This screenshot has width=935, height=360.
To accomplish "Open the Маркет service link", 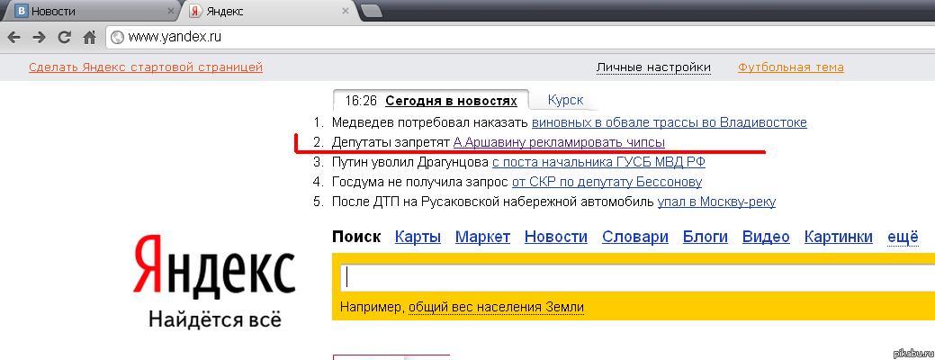I will [x=482, y=237].
